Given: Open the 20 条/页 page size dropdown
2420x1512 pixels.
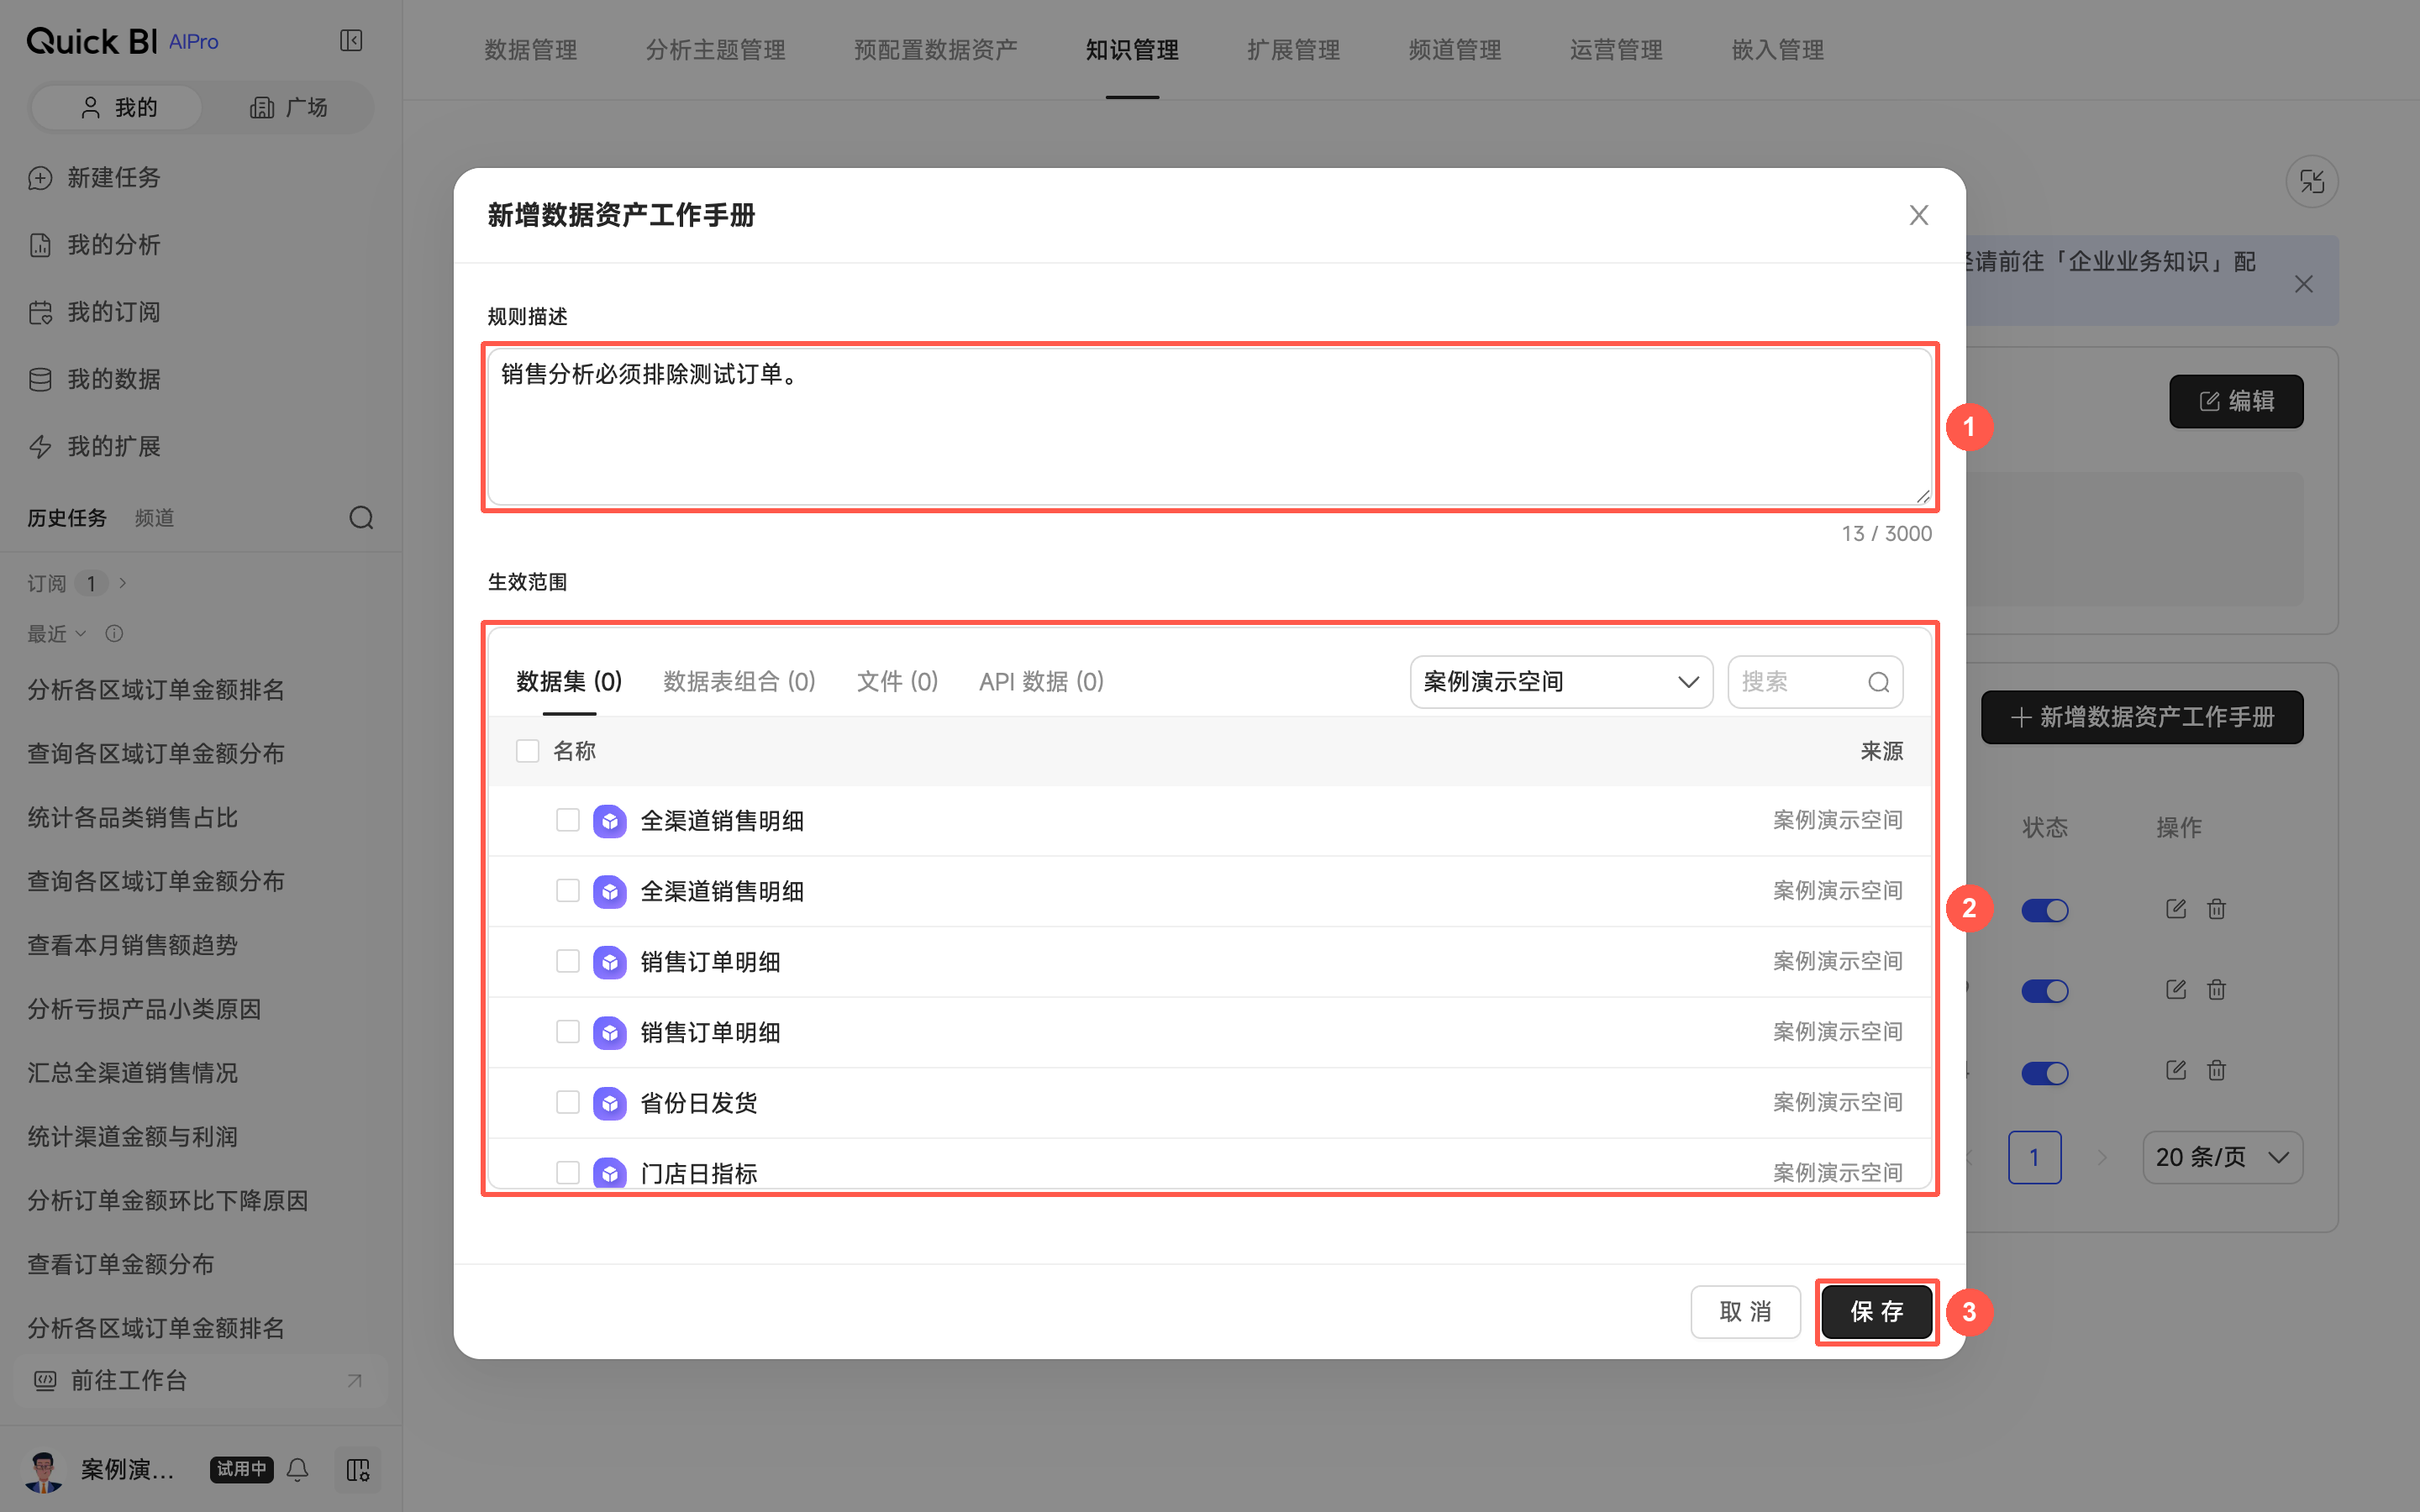Looking at the screenshot, I should click(x=2222, y=1157).
